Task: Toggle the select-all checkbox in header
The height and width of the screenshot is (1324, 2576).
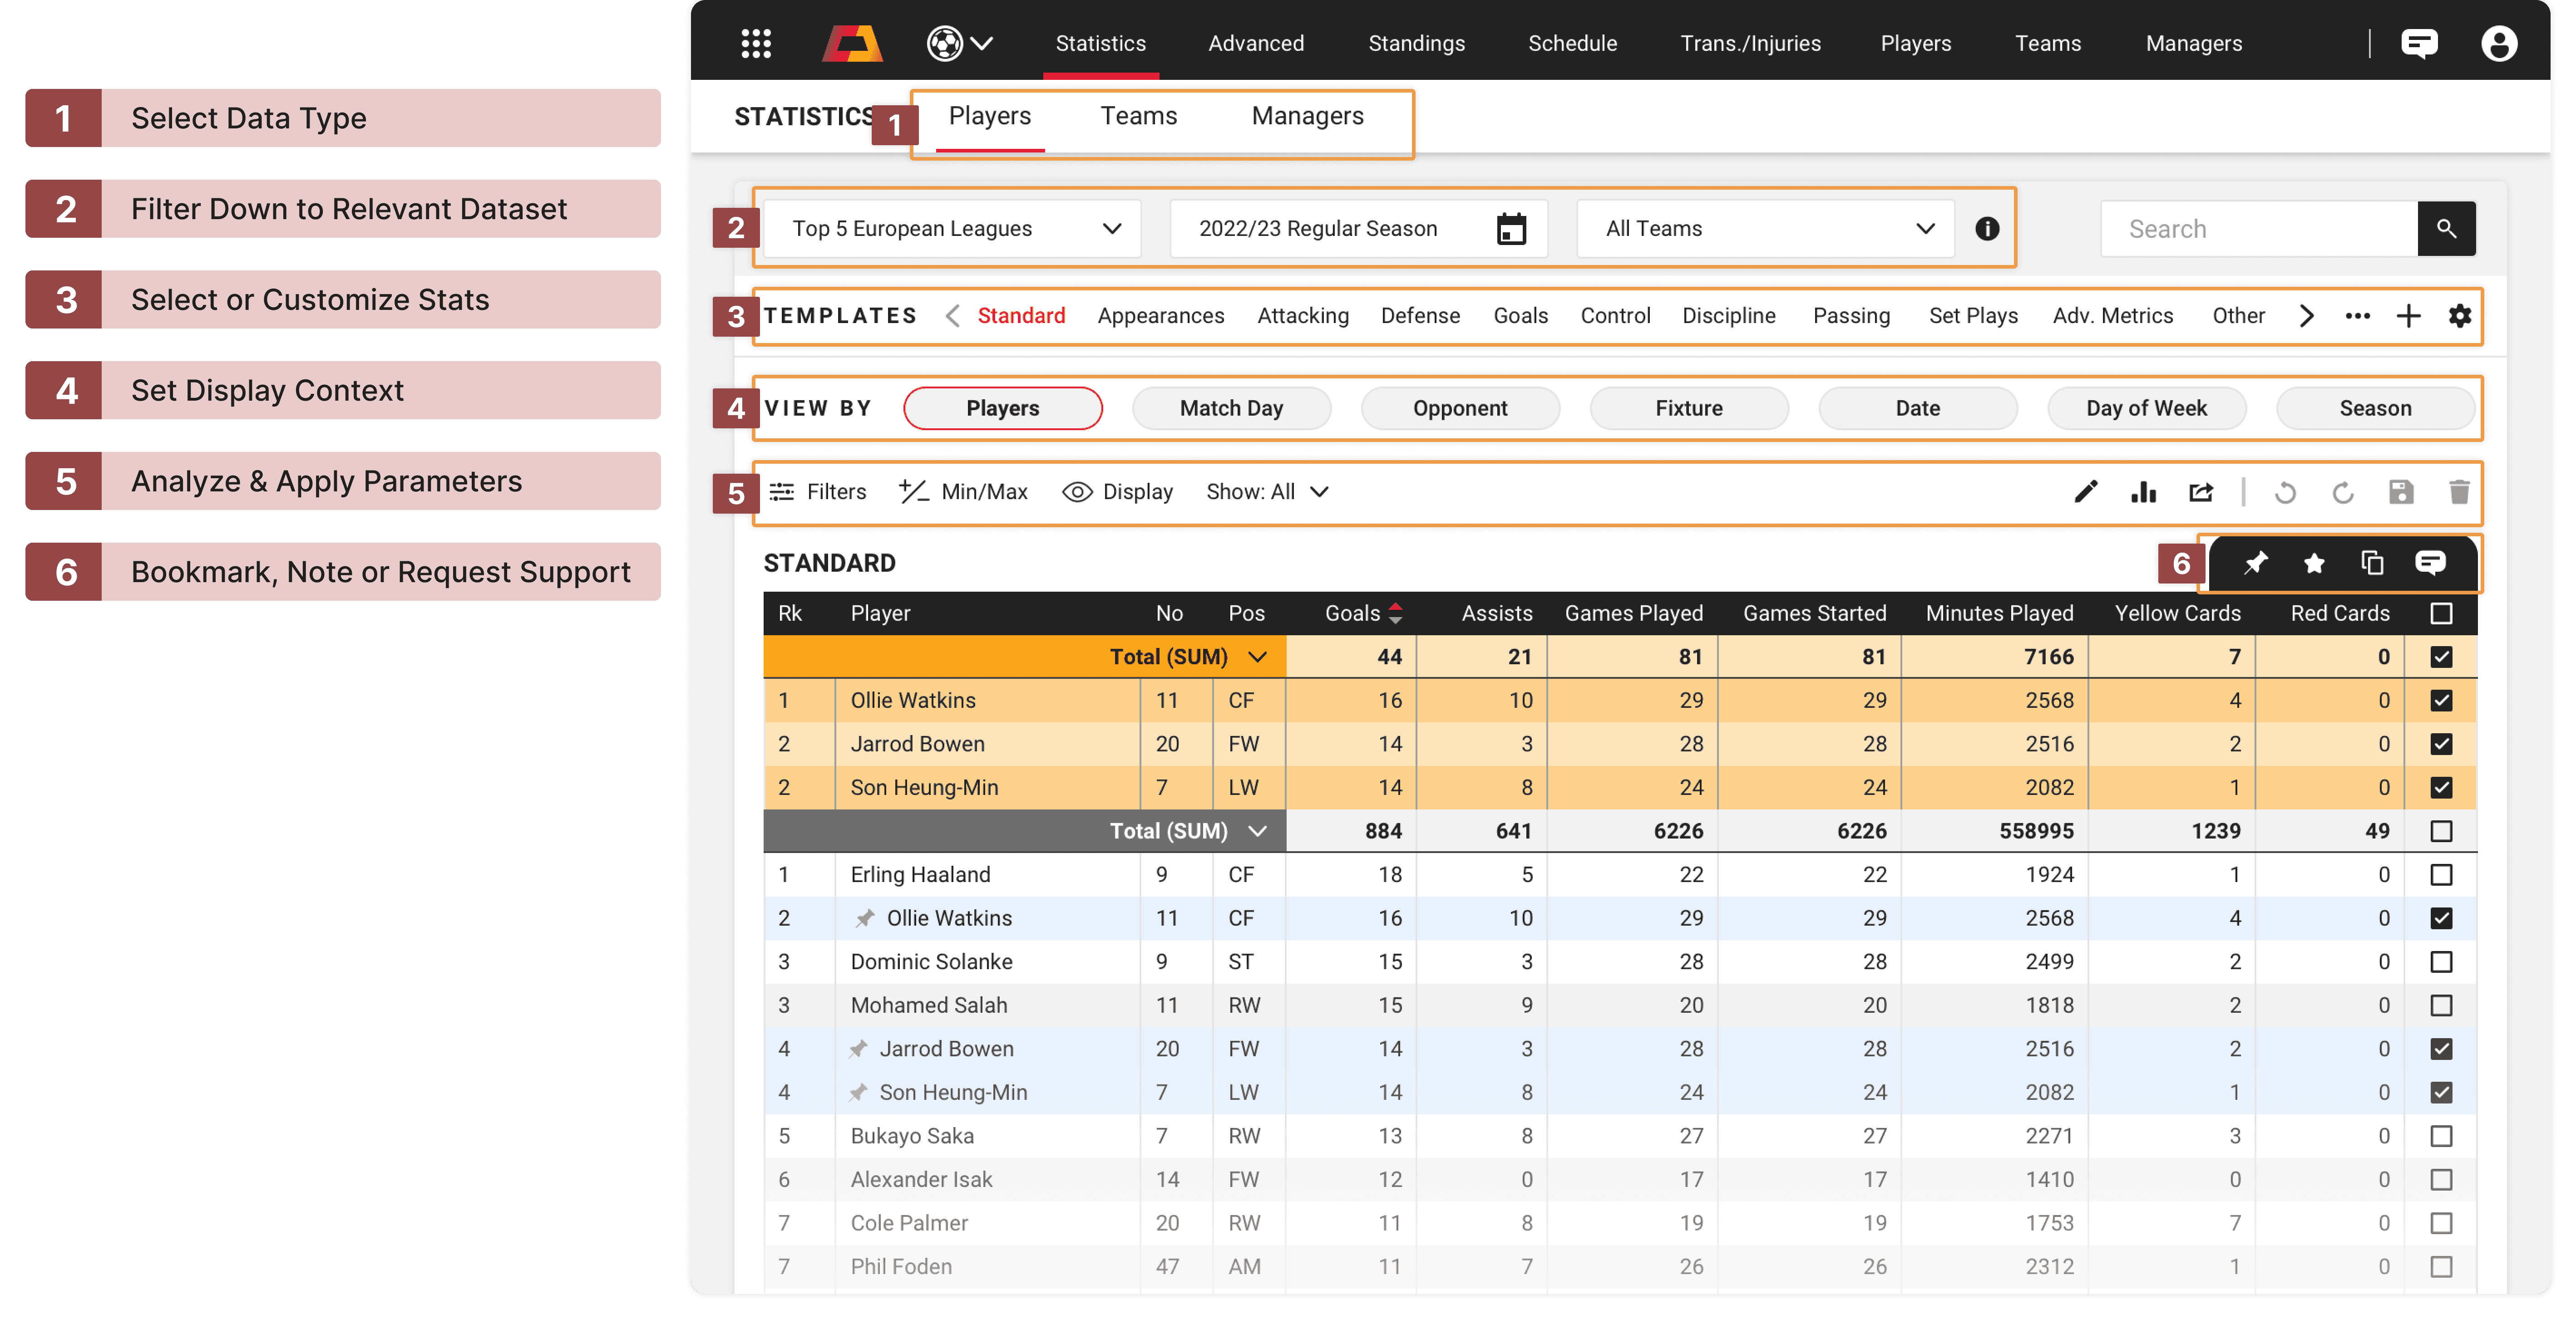Action: pyautogui.click(x=2441, y=613)
